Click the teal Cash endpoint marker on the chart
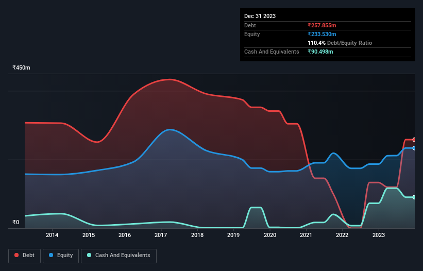423x271 pixels. [x=414, y=197]
